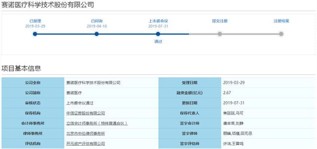
Task: Open the 上市委会议 stage label
Action: [x=158, y=21]
